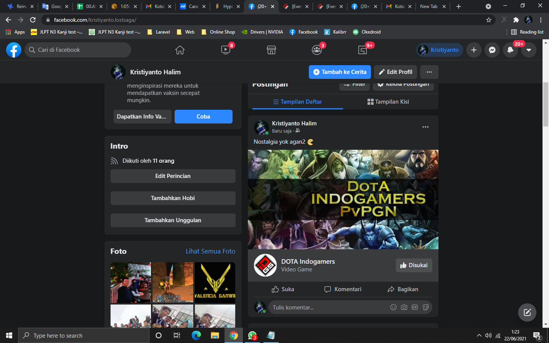Click Komentari on the post
The height and width of the screenshot is (343, 549).
click(343, 289)
